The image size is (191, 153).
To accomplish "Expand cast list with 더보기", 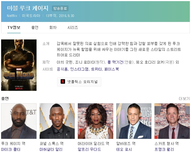I will (184, 99).
